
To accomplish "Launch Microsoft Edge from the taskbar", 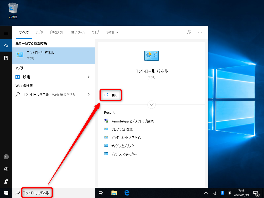I will point(127,193).
